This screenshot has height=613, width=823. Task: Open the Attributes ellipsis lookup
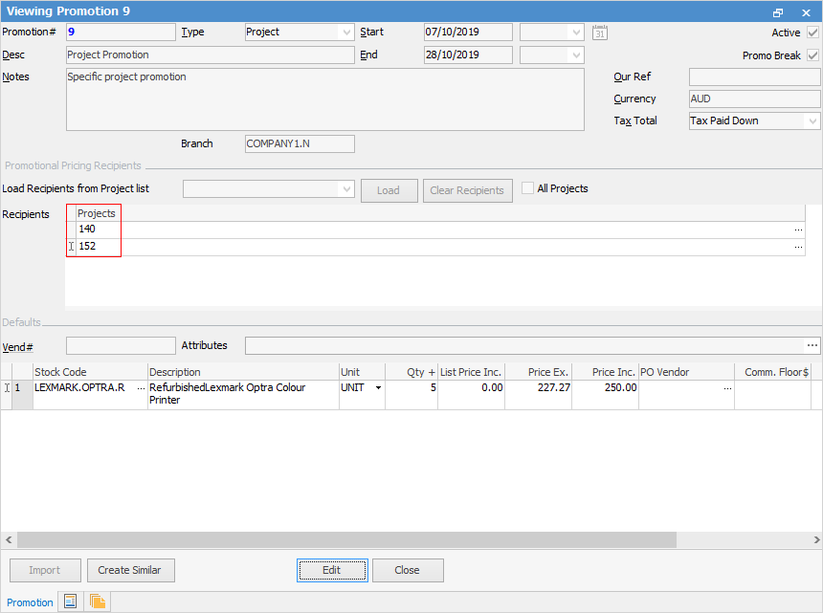pos(812,345)
